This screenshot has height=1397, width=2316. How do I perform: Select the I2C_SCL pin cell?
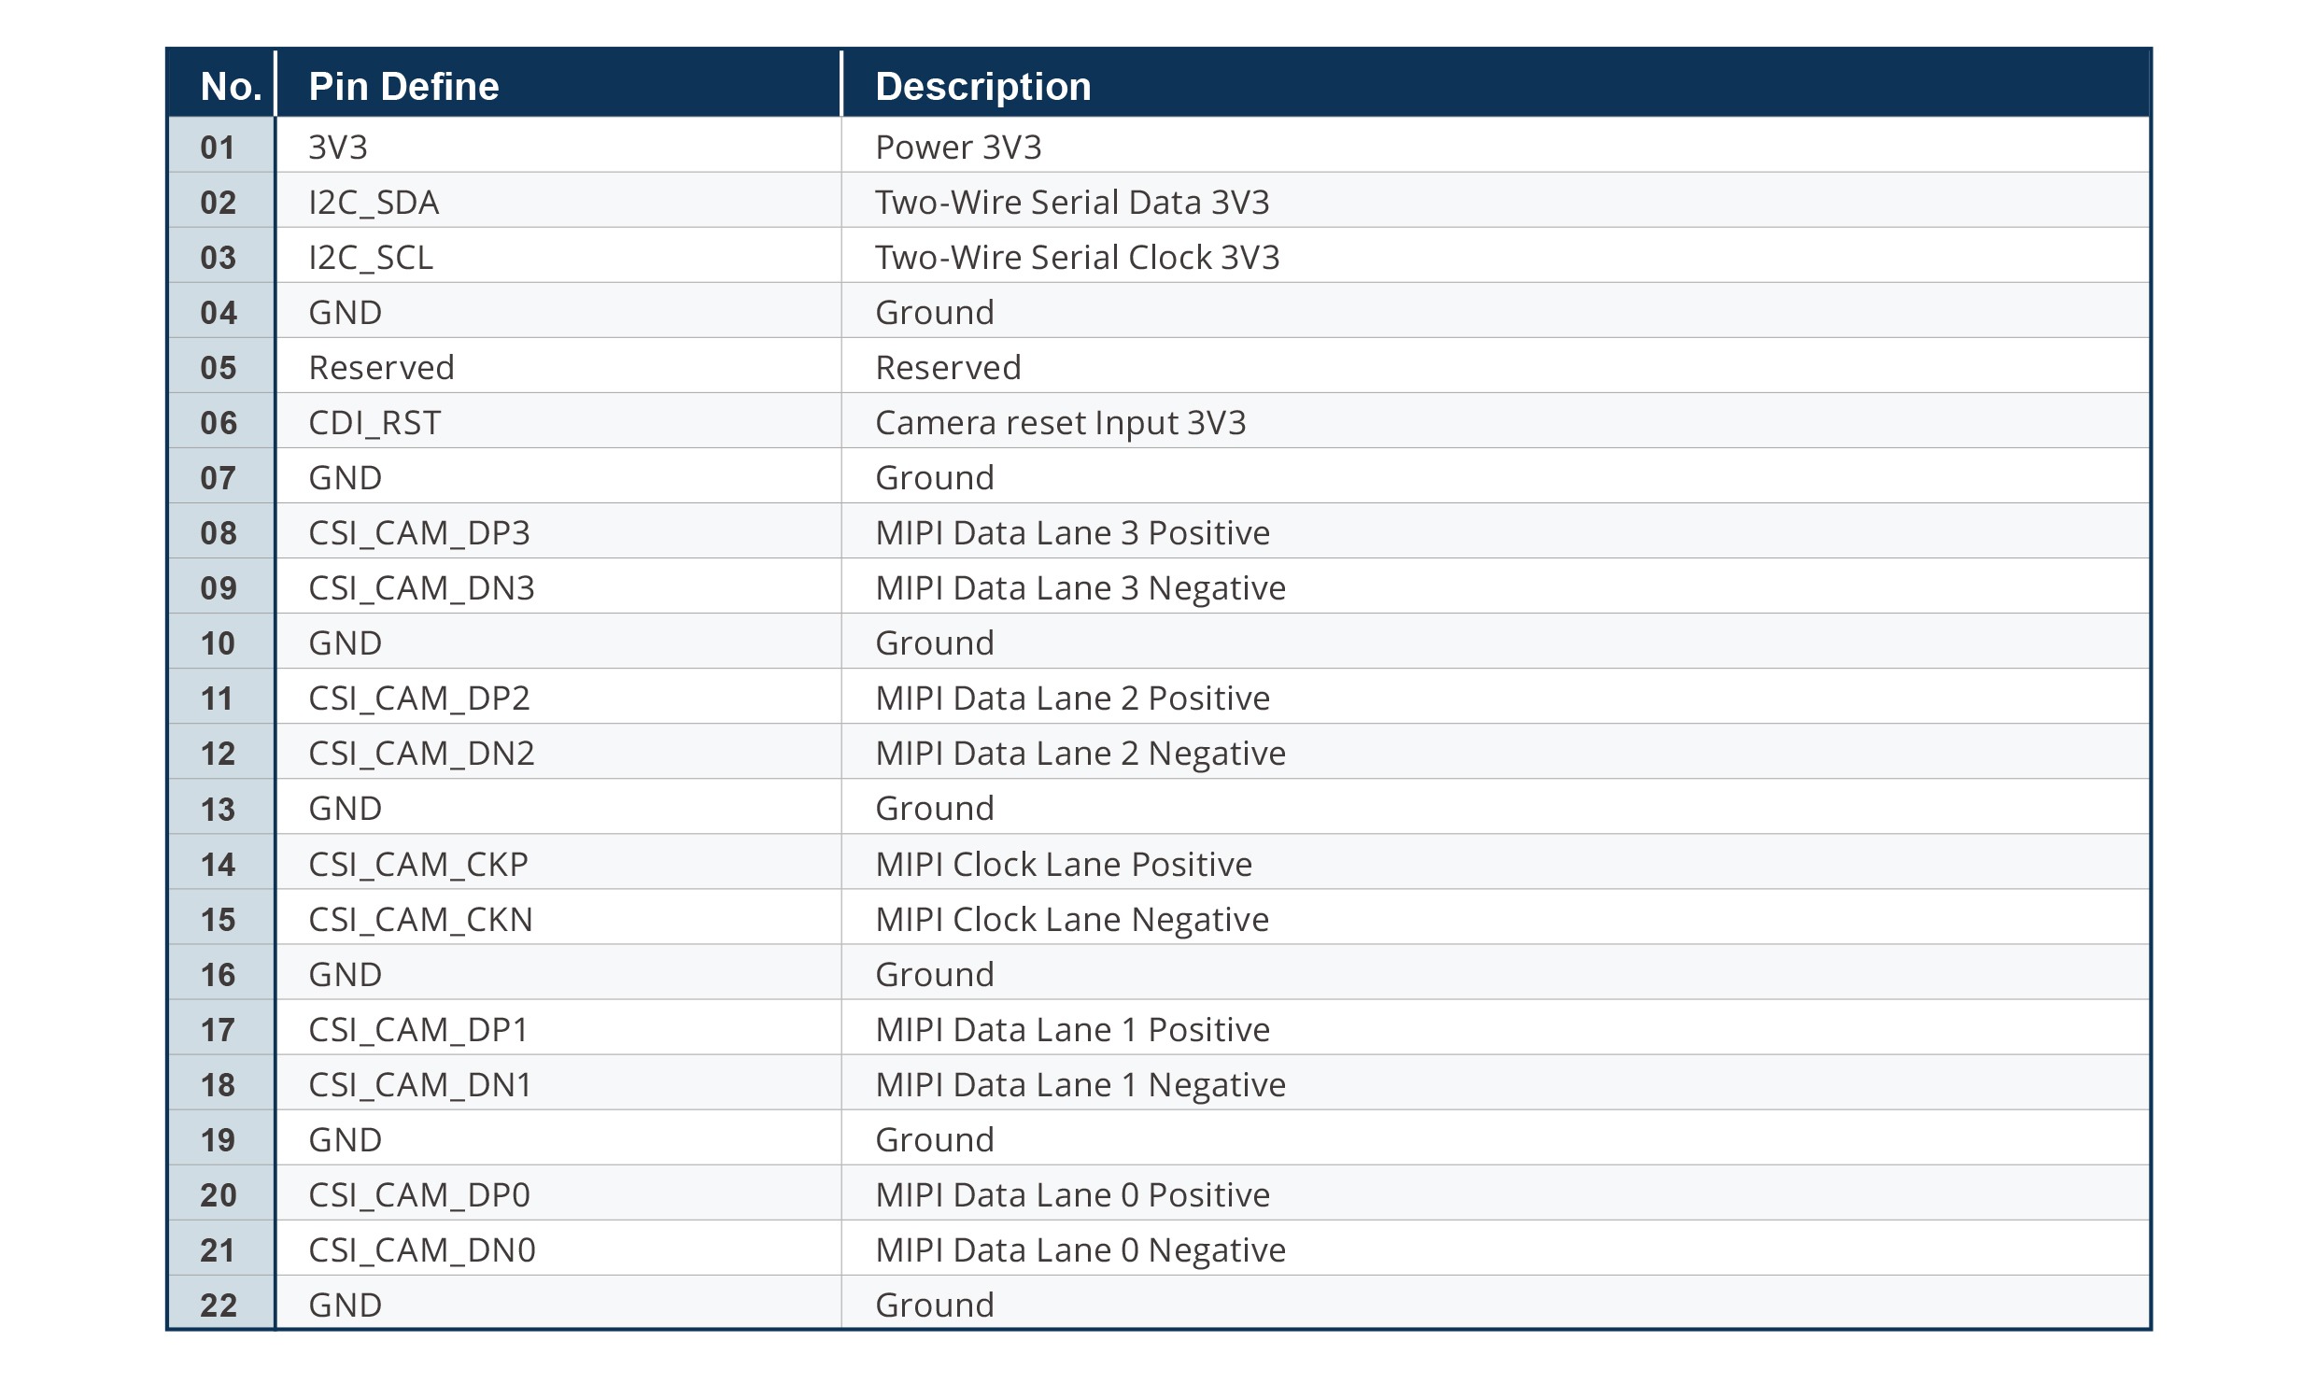371,258
